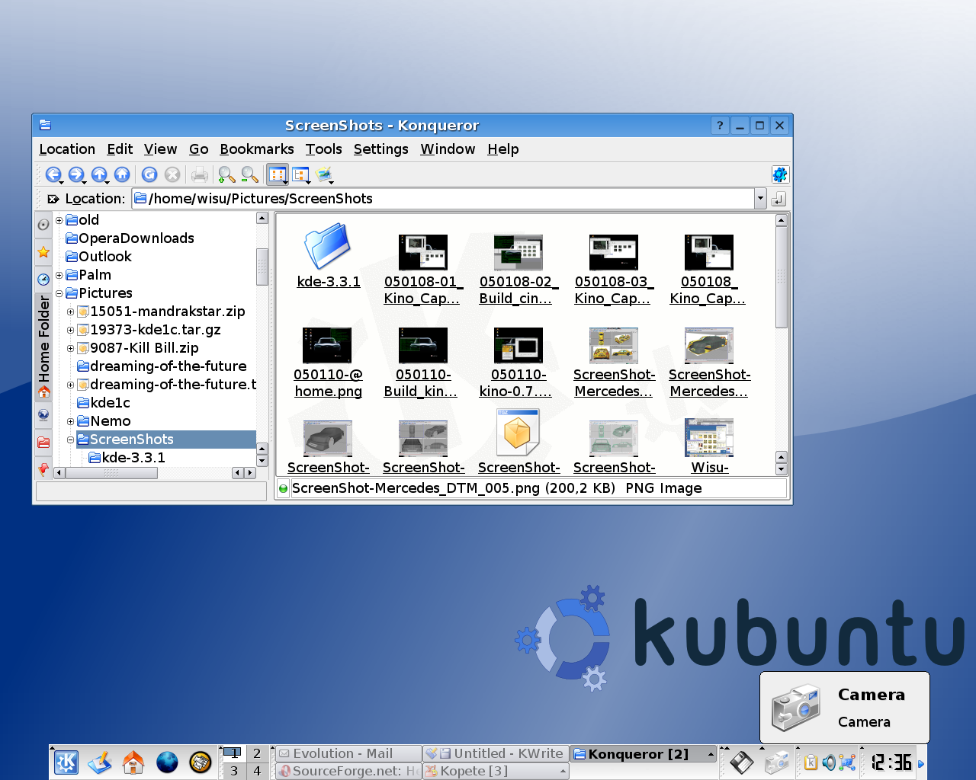The width and height of the screenshot is (976, 780).
Task: Collapse the Pictures folder node
Action: (59, 293)
